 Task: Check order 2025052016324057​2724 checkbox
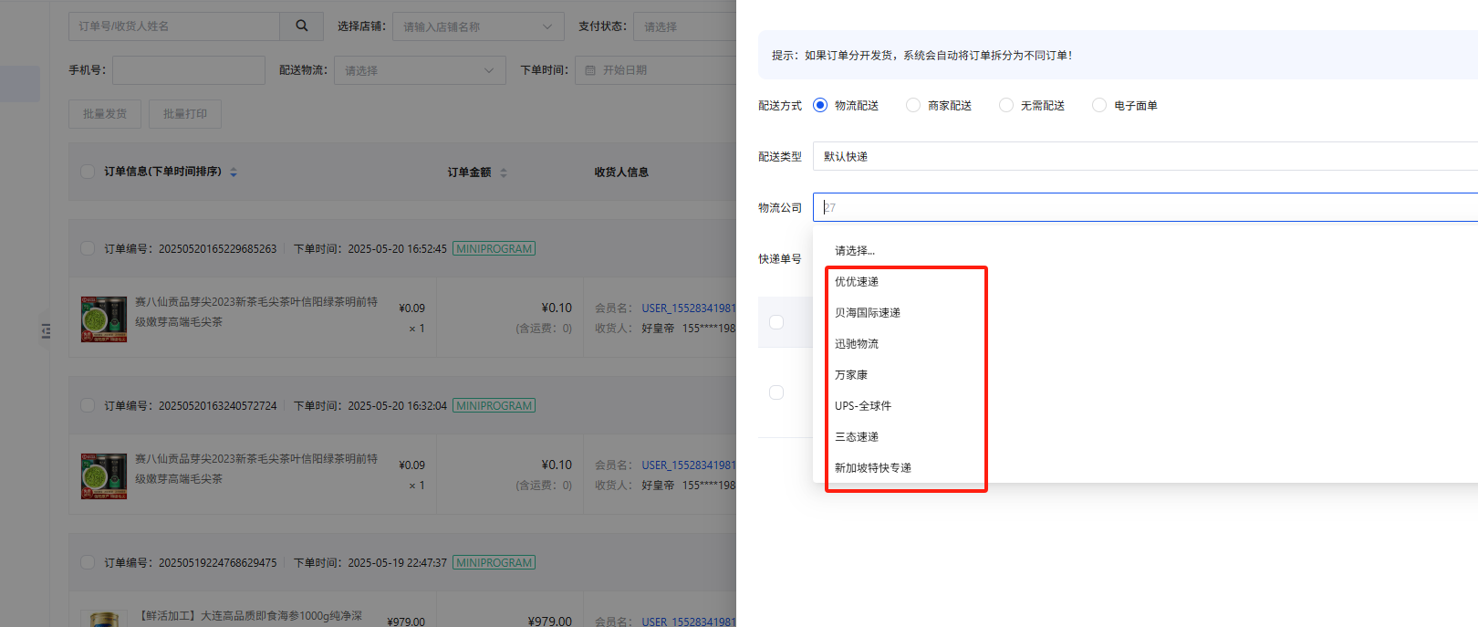pos(88,405)
